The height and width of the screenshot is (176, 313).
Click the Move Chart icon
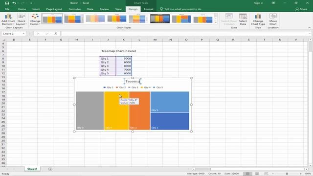273,20
